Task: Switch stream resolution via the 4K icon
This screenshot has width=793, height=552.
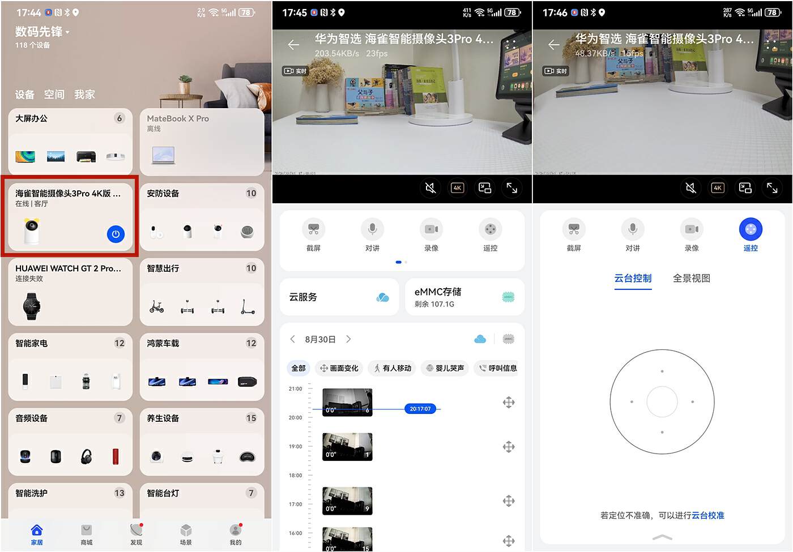Action: 457,187
